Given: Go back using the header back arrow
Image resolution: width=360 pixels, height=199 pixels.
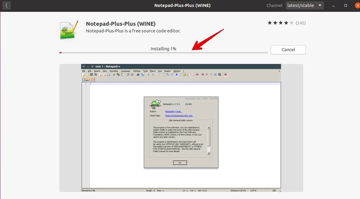Looking at the screenshot, I should (7, 5).
